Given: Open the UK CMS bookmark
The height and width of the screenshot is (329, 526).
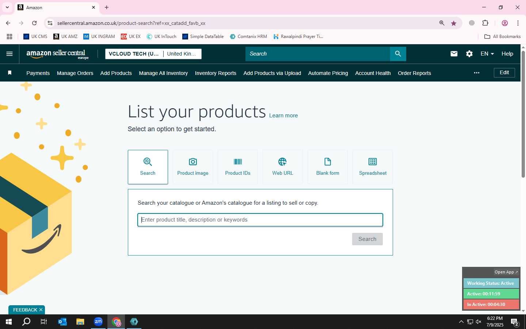Looking at the screenshot, I should point(35,37).
